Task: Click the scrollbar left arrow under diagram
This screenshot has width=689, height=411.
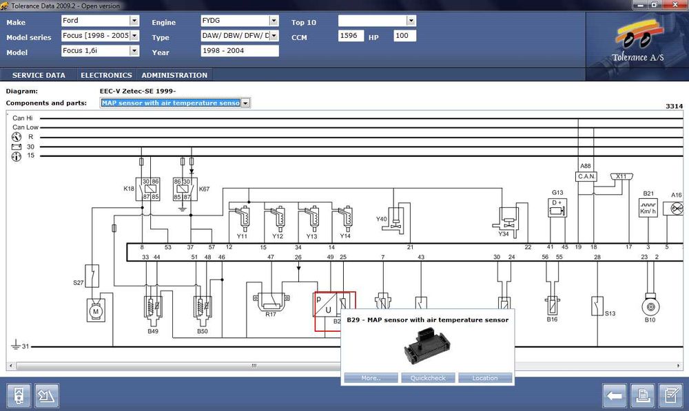Action: (x=11, y=366)
